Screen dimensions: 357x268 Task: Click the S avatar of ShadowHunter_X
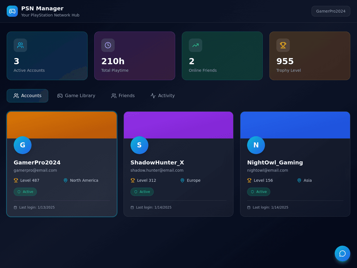(x=139, y=145)
